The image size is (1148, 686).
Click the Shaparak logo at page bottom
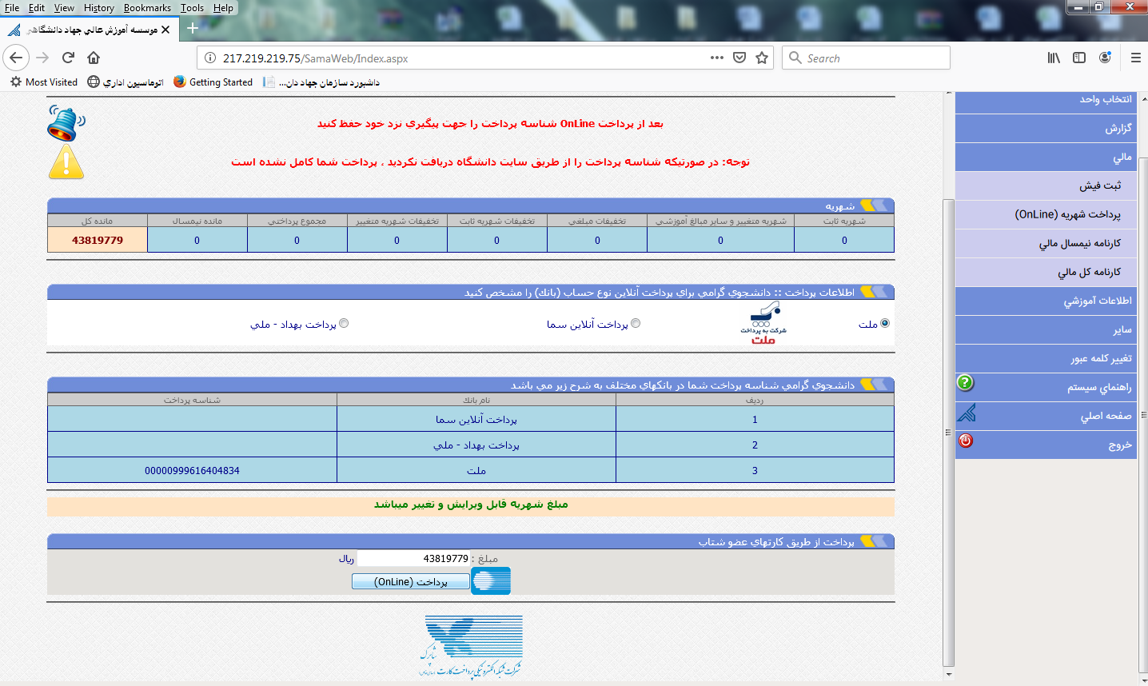click(471, 646)
